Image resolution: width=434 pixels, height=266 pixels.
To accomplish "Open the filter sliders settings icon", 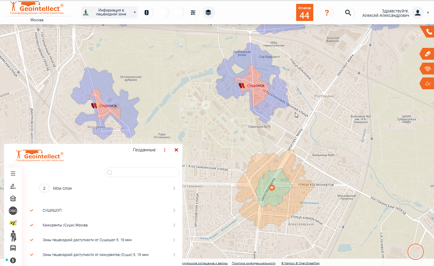I will point(193,13).
